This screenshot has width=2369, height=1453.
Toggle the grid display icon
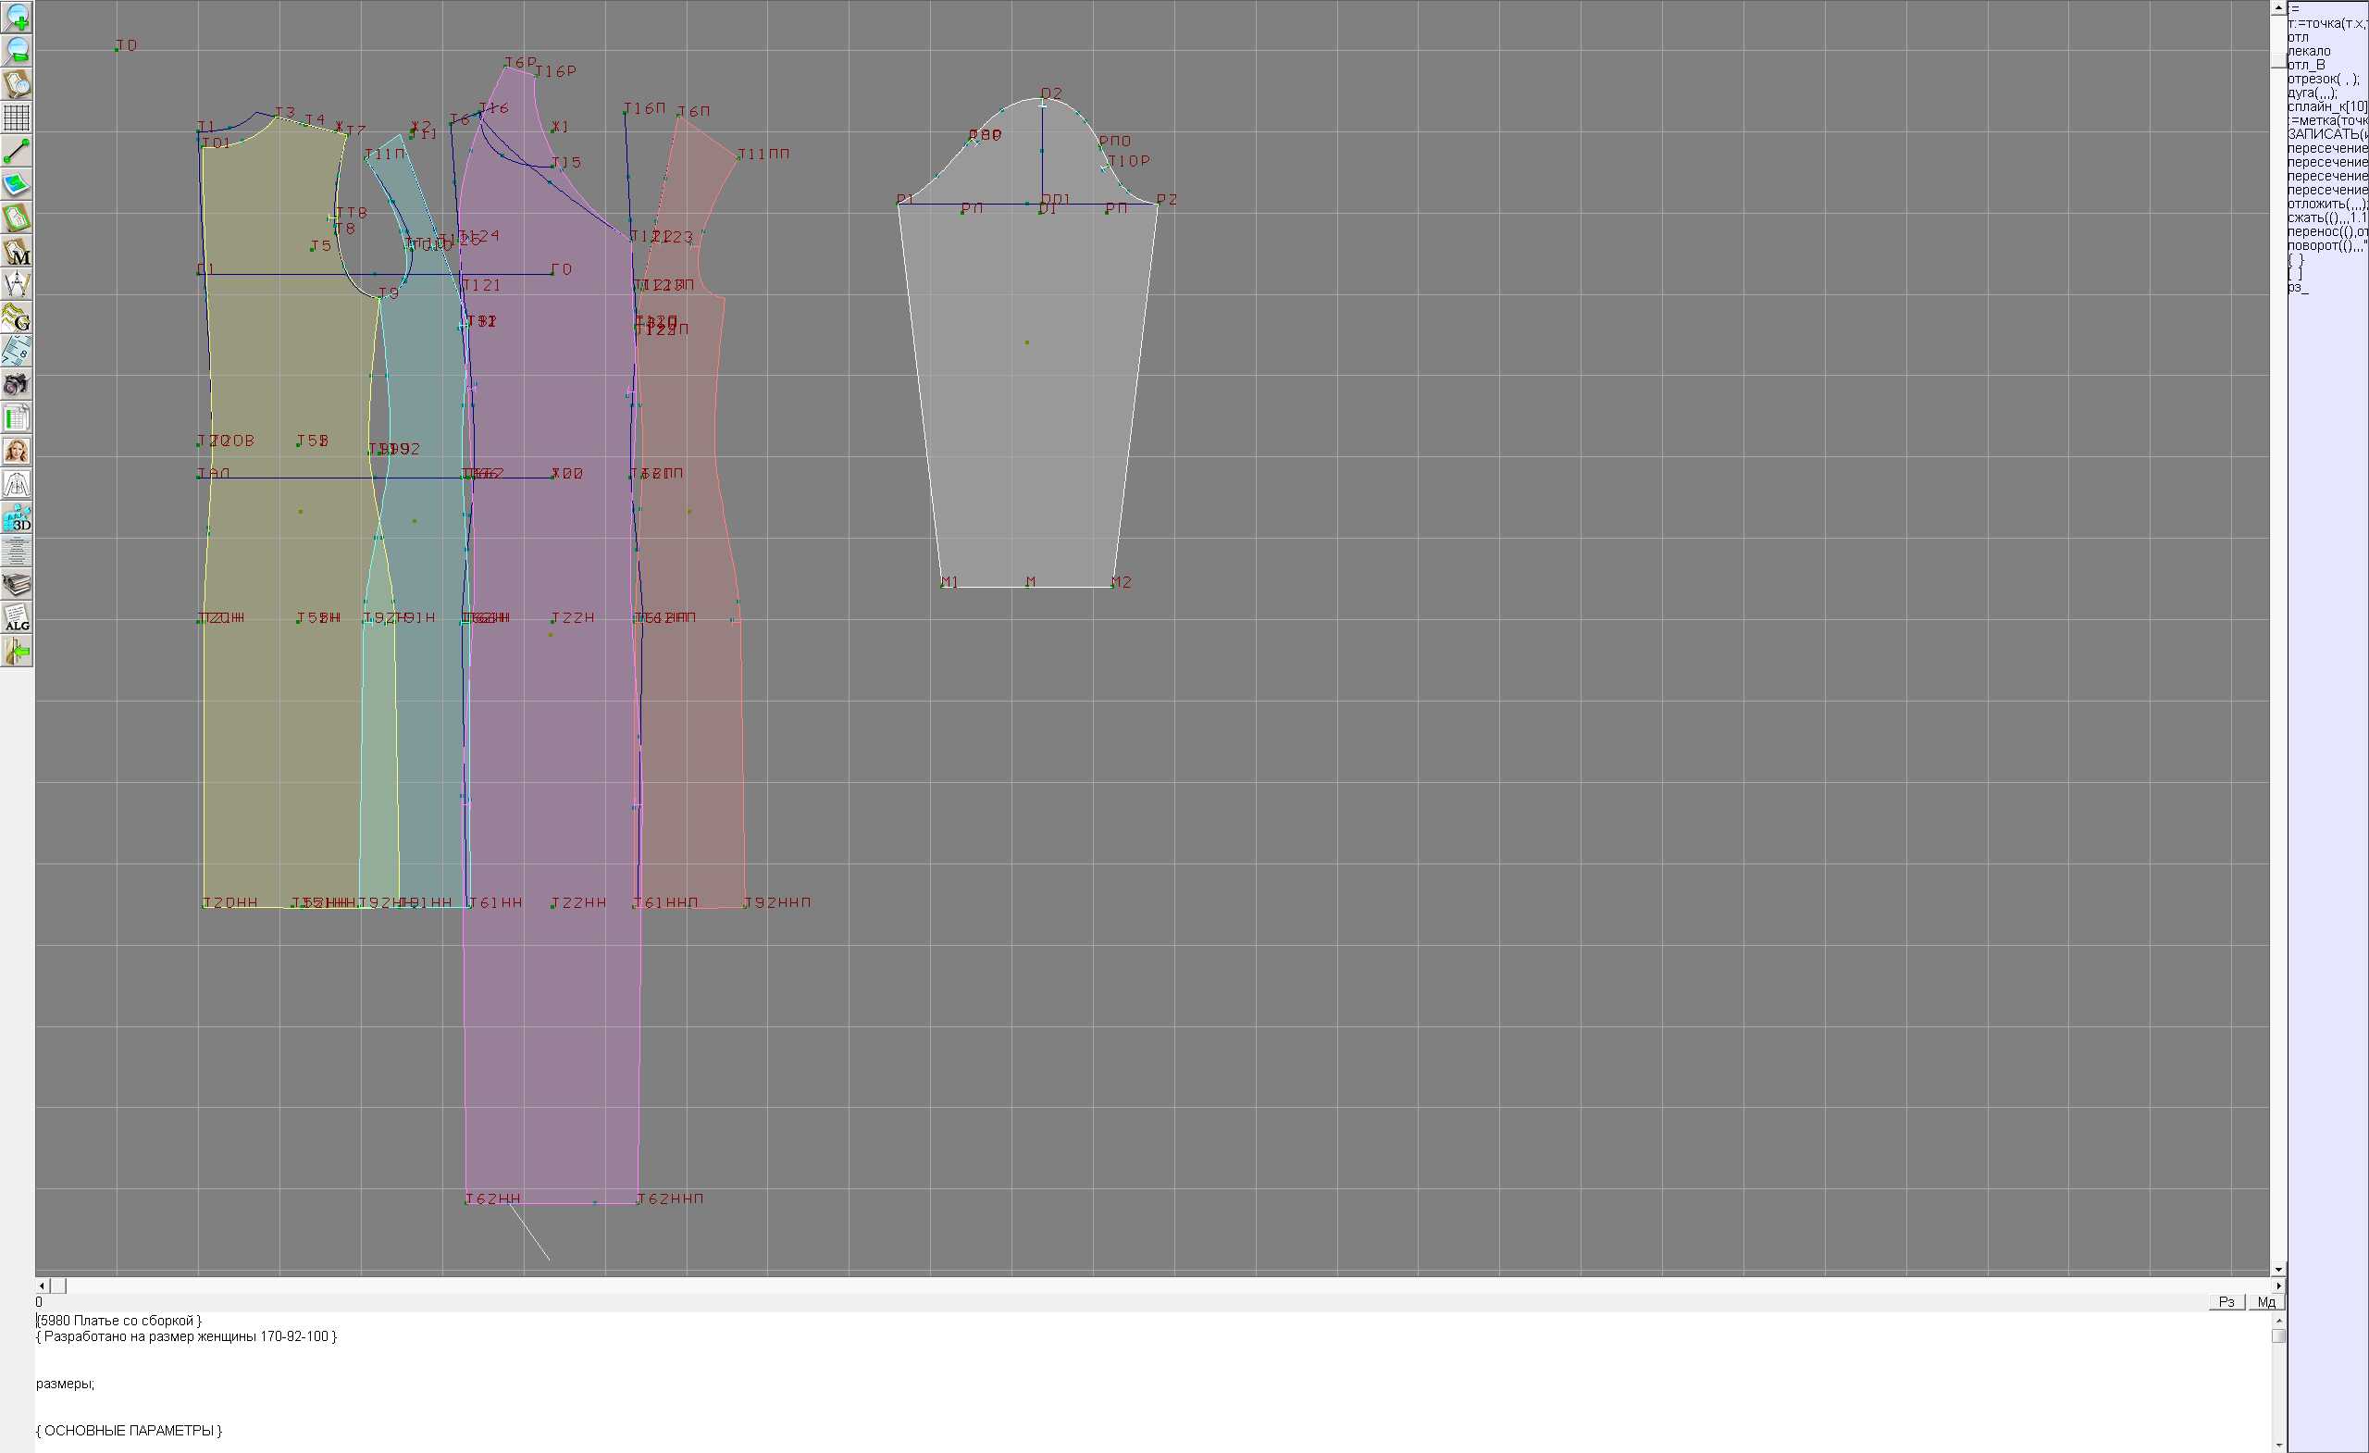tap(17, 118)
